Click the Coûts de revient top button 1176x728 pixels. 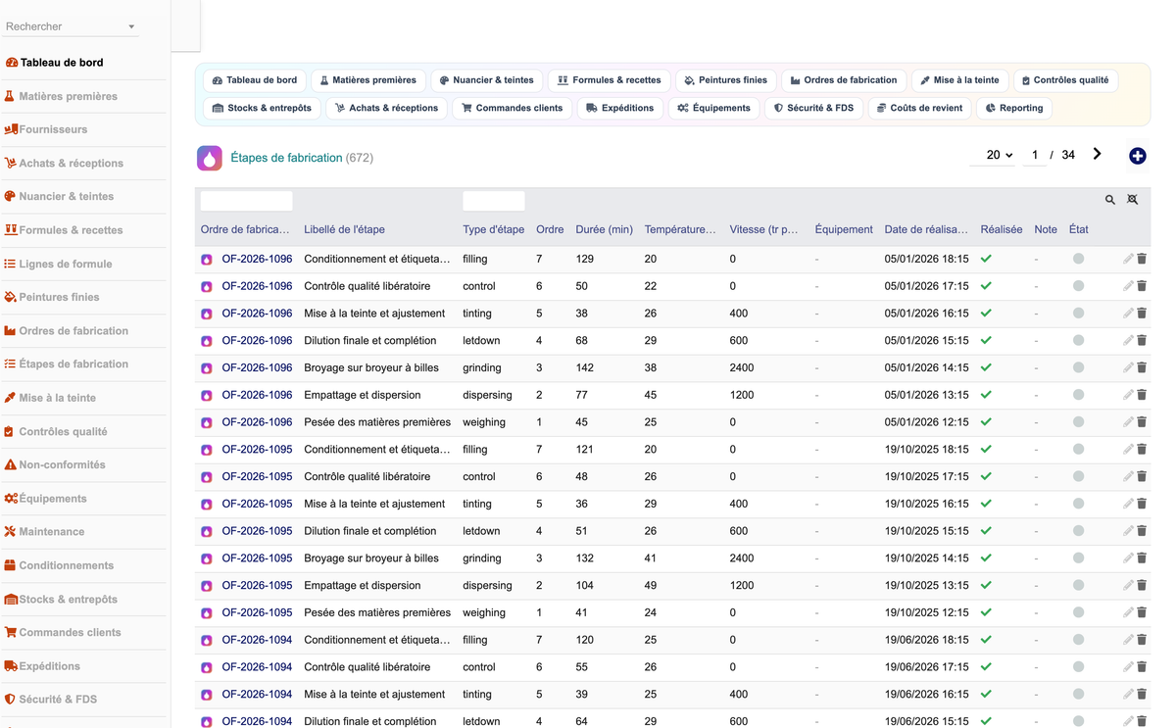[919, 108]
